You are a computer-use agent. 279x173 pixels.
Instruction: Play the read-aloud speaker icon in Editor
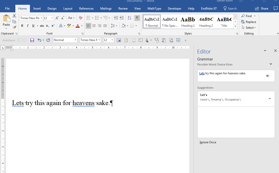click(x=268, y=76)
